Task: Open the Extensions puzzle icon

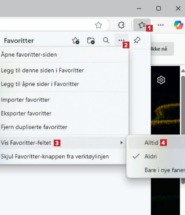Action: (x=121, y=25)
